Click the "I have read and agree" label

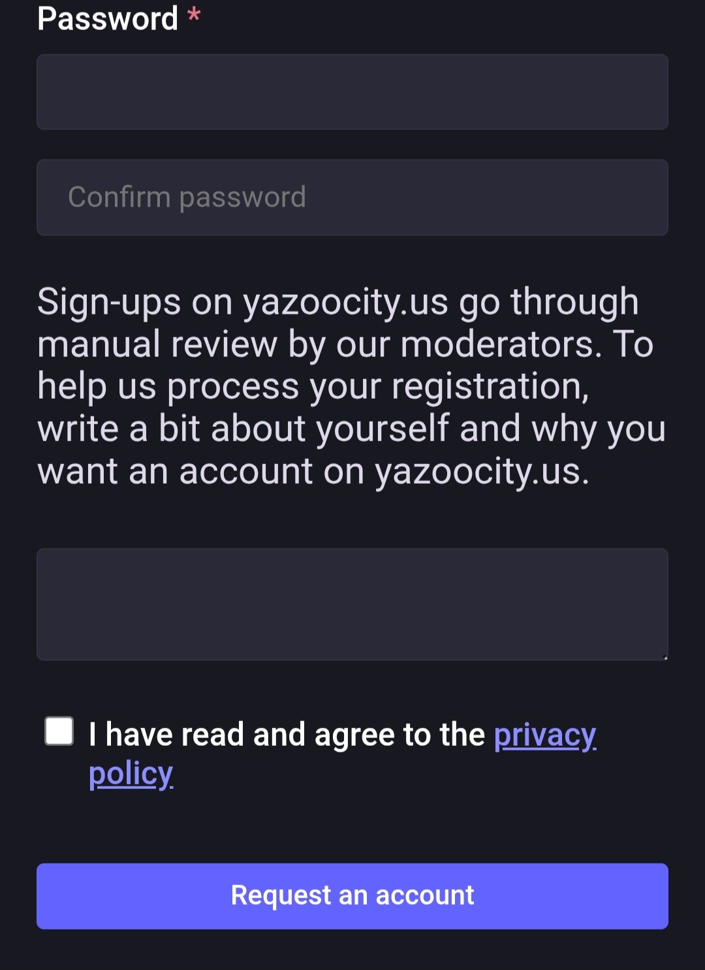pos(287,735)
